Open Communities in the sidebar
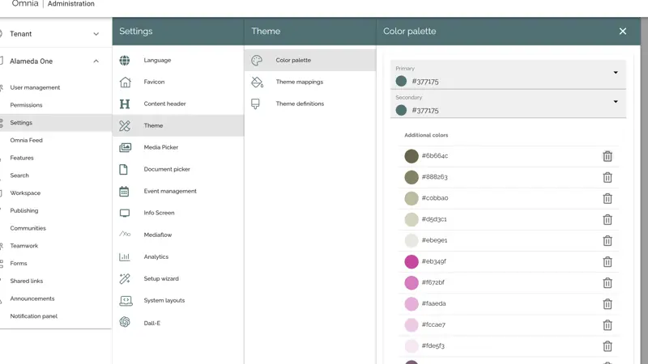648x364 pixels. [28, 228]
